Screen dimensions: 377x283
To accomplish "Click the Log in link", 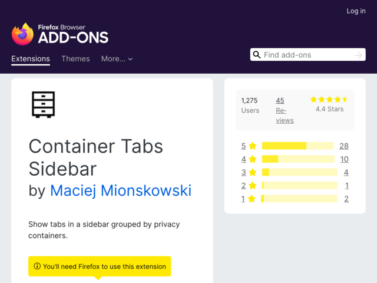I will [x=356, y=11].
